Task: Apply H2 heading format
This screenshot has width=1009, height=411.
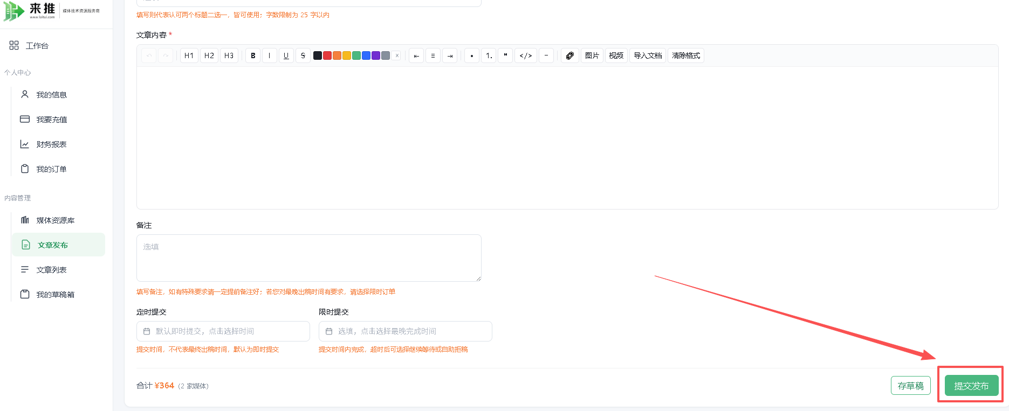Action: coord(209,55)
